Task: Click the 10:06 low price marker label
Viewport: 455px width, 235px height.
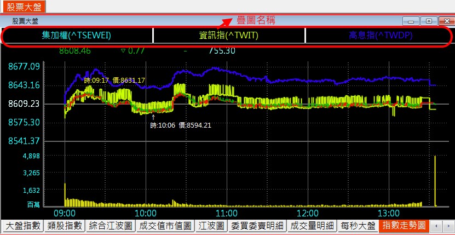Action: click(181, 125)
